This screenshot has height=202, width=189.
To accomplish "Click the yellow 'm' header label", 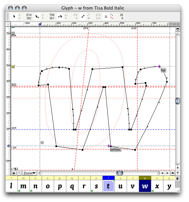I will coord(24,178).
